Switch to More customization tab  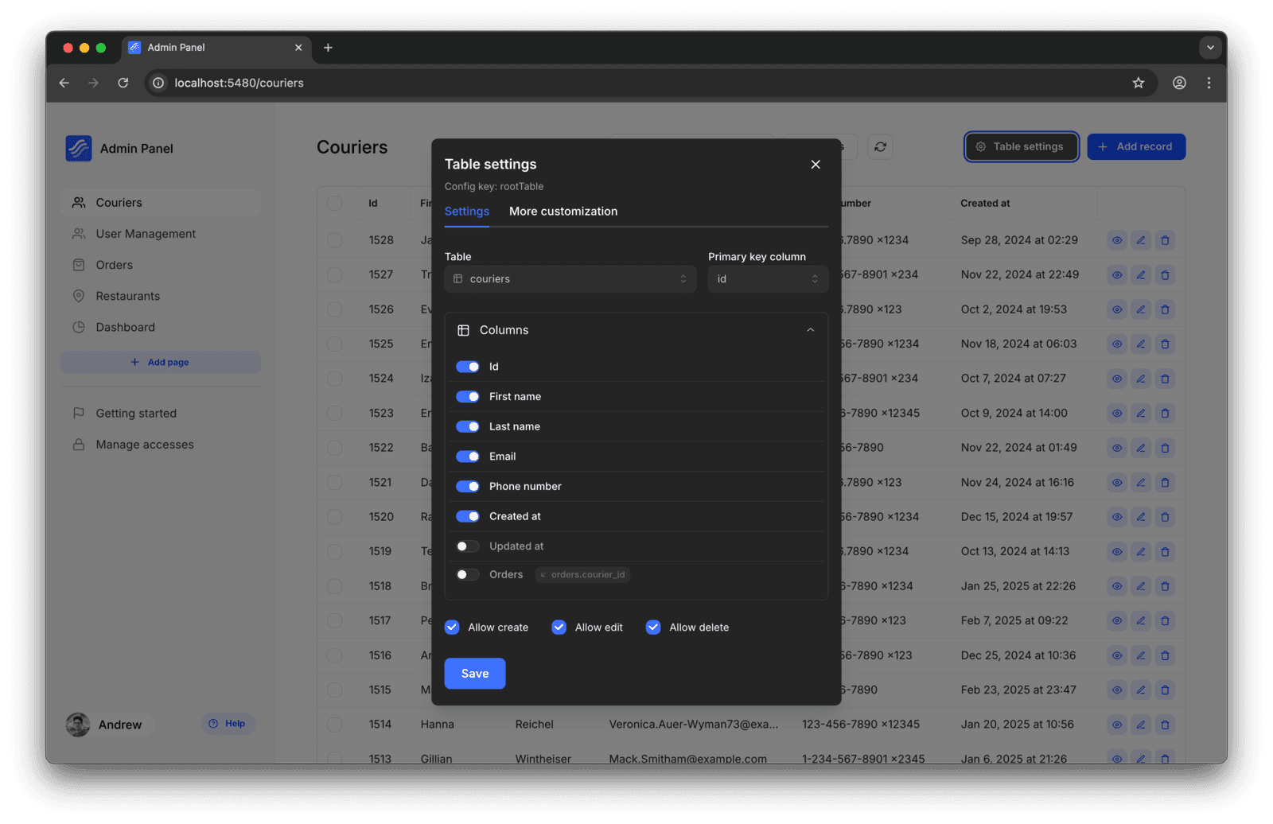563,212
